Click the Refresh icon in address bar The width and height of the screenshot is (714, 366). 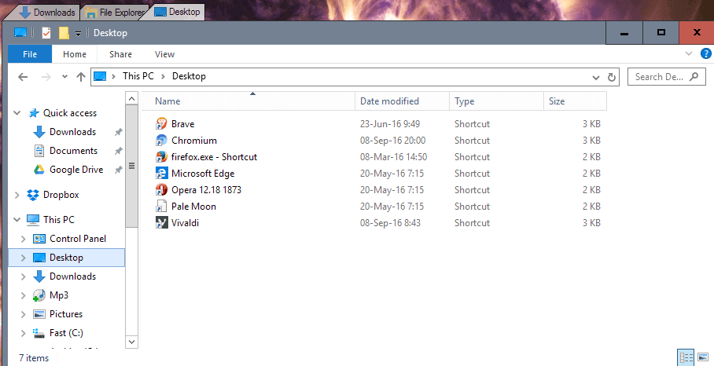pyautogui.click(x=612, y=77)
